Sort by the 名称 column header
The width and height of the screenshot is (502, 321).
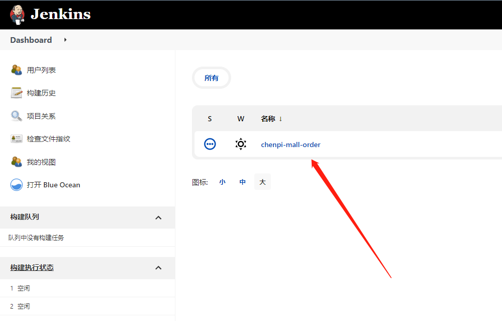point(271,119)
